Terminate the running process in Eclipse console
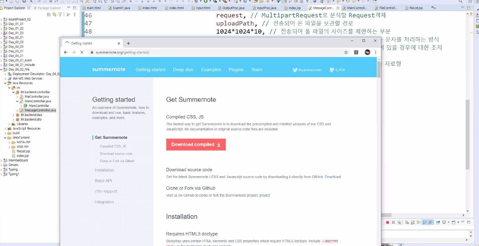 point(387,222)
